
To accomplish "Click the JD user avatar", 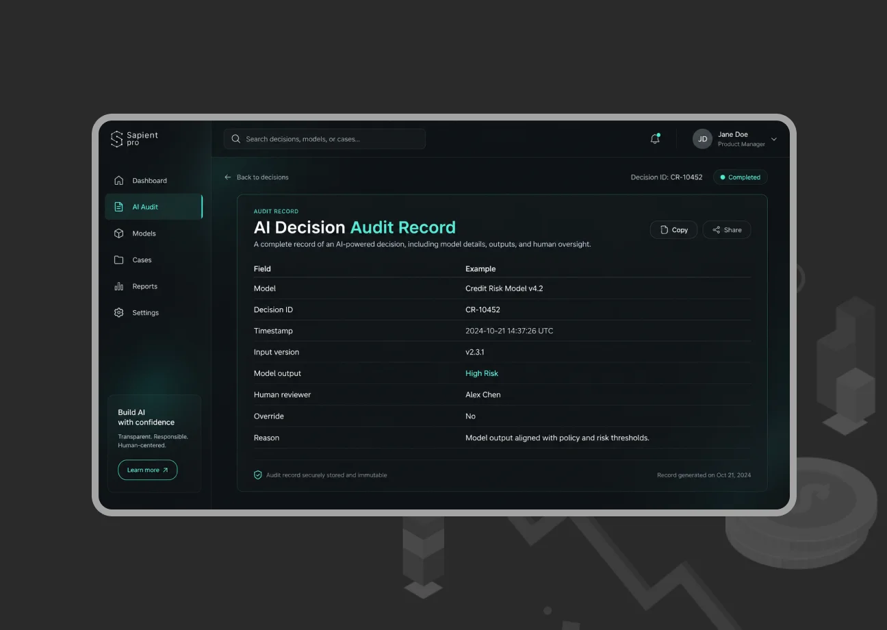I will click(x=702, y=139).
